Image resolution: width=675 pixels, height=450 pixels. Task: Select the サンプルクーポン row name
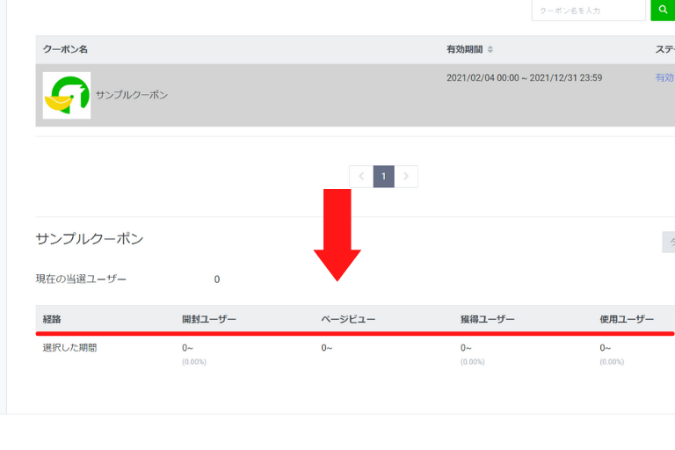point(131,95)
